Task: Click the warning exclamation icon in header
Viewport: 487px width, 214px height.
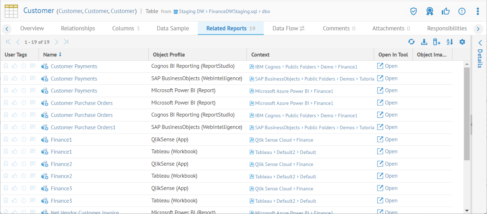Action: 462,11
